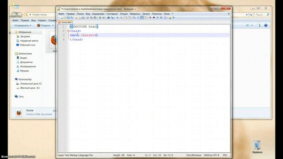Image resolution: width=283 pixels, height=159 pixels.
Task: Click ANSI as UTF-8 in status bar
Action: [211, 155]
